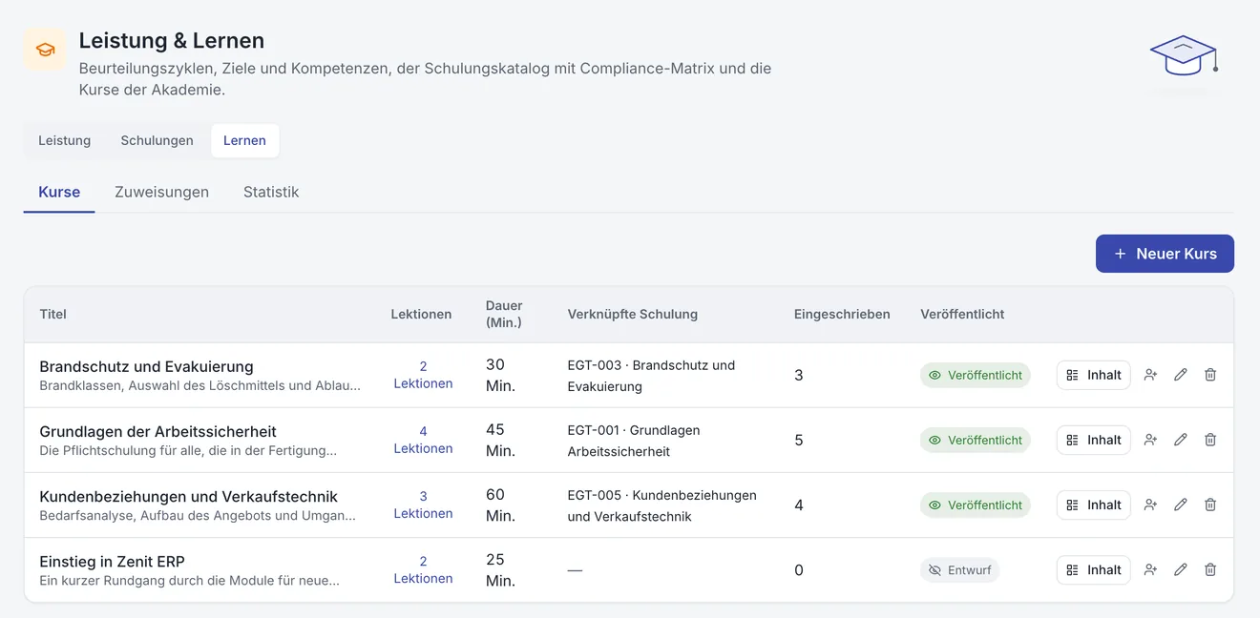The height and width of the screenshot is (618, 1260).
Task: Select the Brandschutz und Evakuierung course title
Action: (x=146, y=366)
